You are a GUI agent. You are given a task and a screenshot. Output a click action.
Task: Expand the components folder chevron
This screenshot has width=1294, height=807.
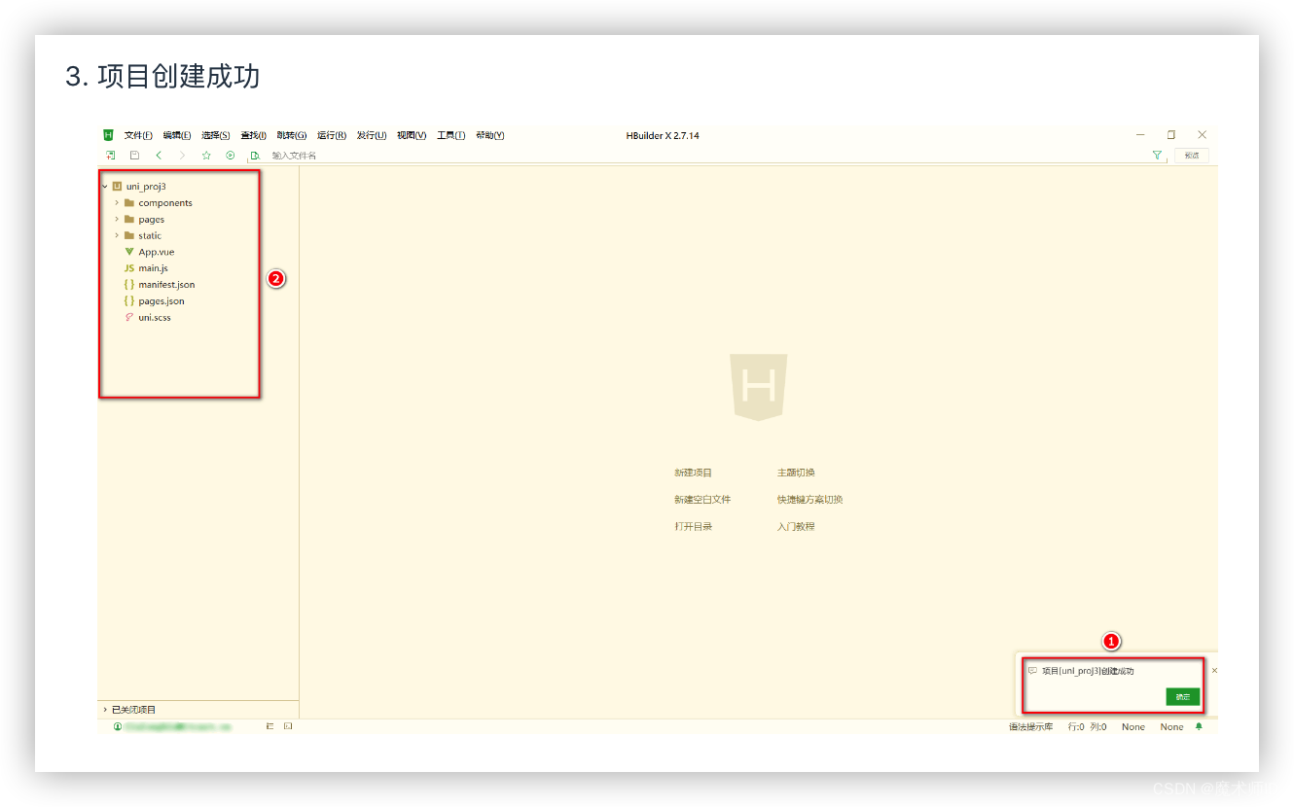(x=117, y=203)
